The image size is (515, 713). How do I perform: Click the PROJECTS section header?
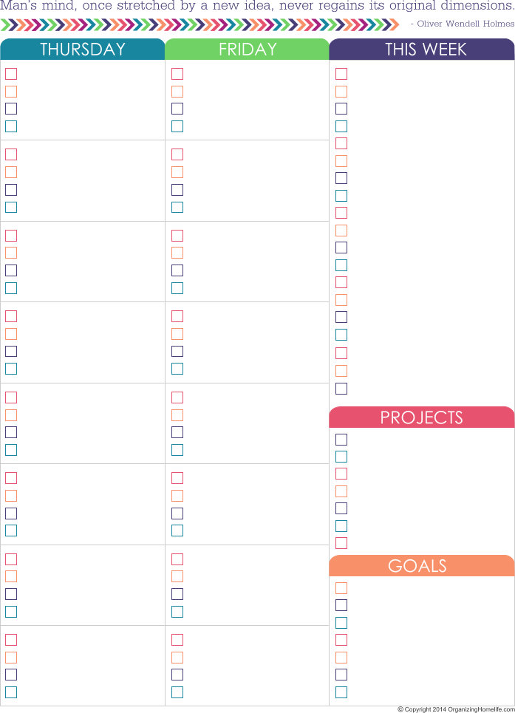[x=422, y=417]
